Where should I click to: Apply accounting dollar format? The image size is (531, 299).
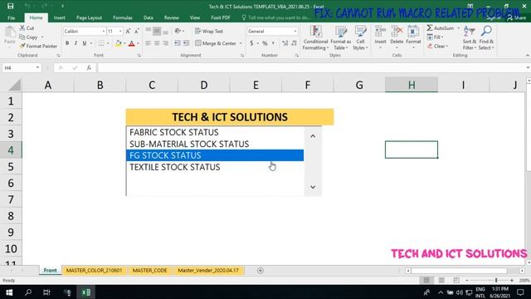tap(251, 43)
